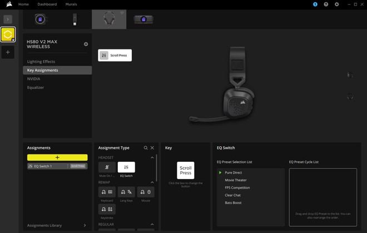This screenshot has height=233, width=367.
Task: Choose the Mute On/Off assignment type
Action: 107,167
